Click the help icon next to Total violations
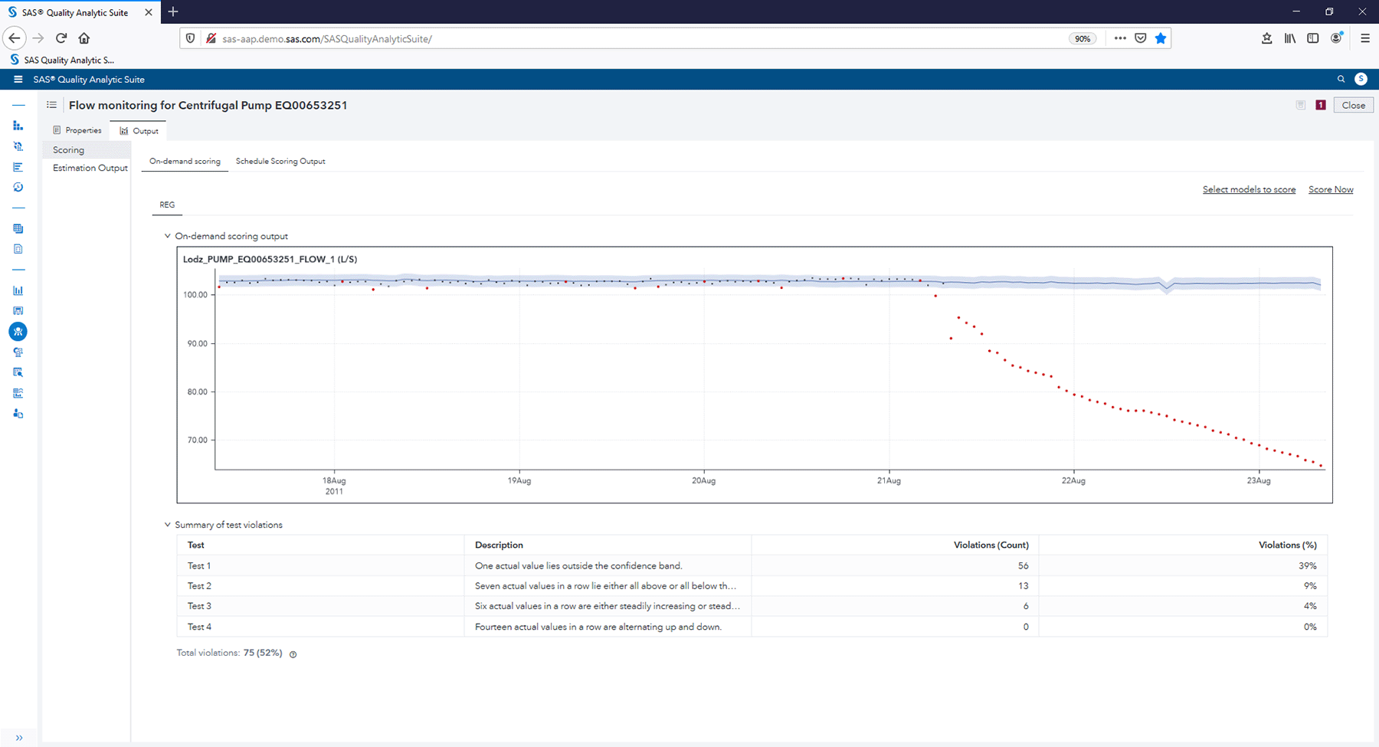 [x=293, y=654]
